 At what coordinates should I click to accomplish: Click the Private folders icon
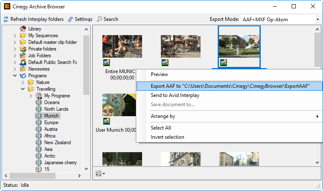point(23,49)
